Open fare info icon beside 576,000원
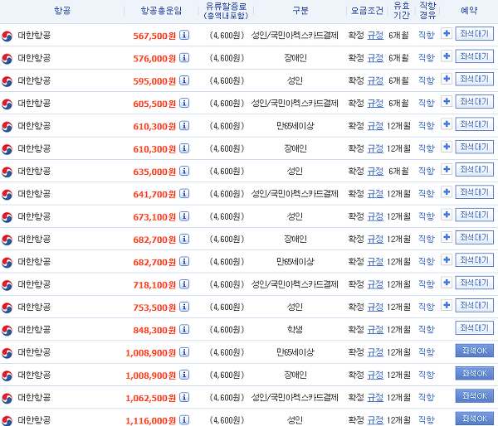 point(184,58)
